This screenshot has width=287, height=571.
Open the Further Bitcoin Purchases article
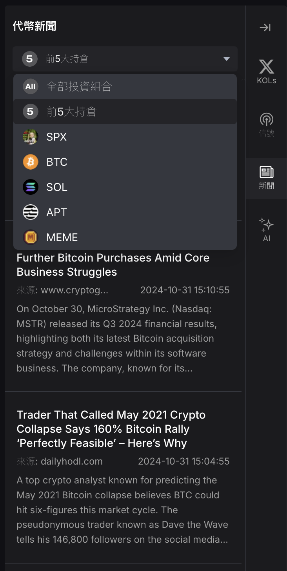point(113,265)
